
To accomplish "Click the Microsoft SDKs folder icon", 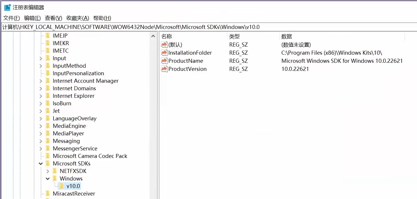I will tap(48, 163).
